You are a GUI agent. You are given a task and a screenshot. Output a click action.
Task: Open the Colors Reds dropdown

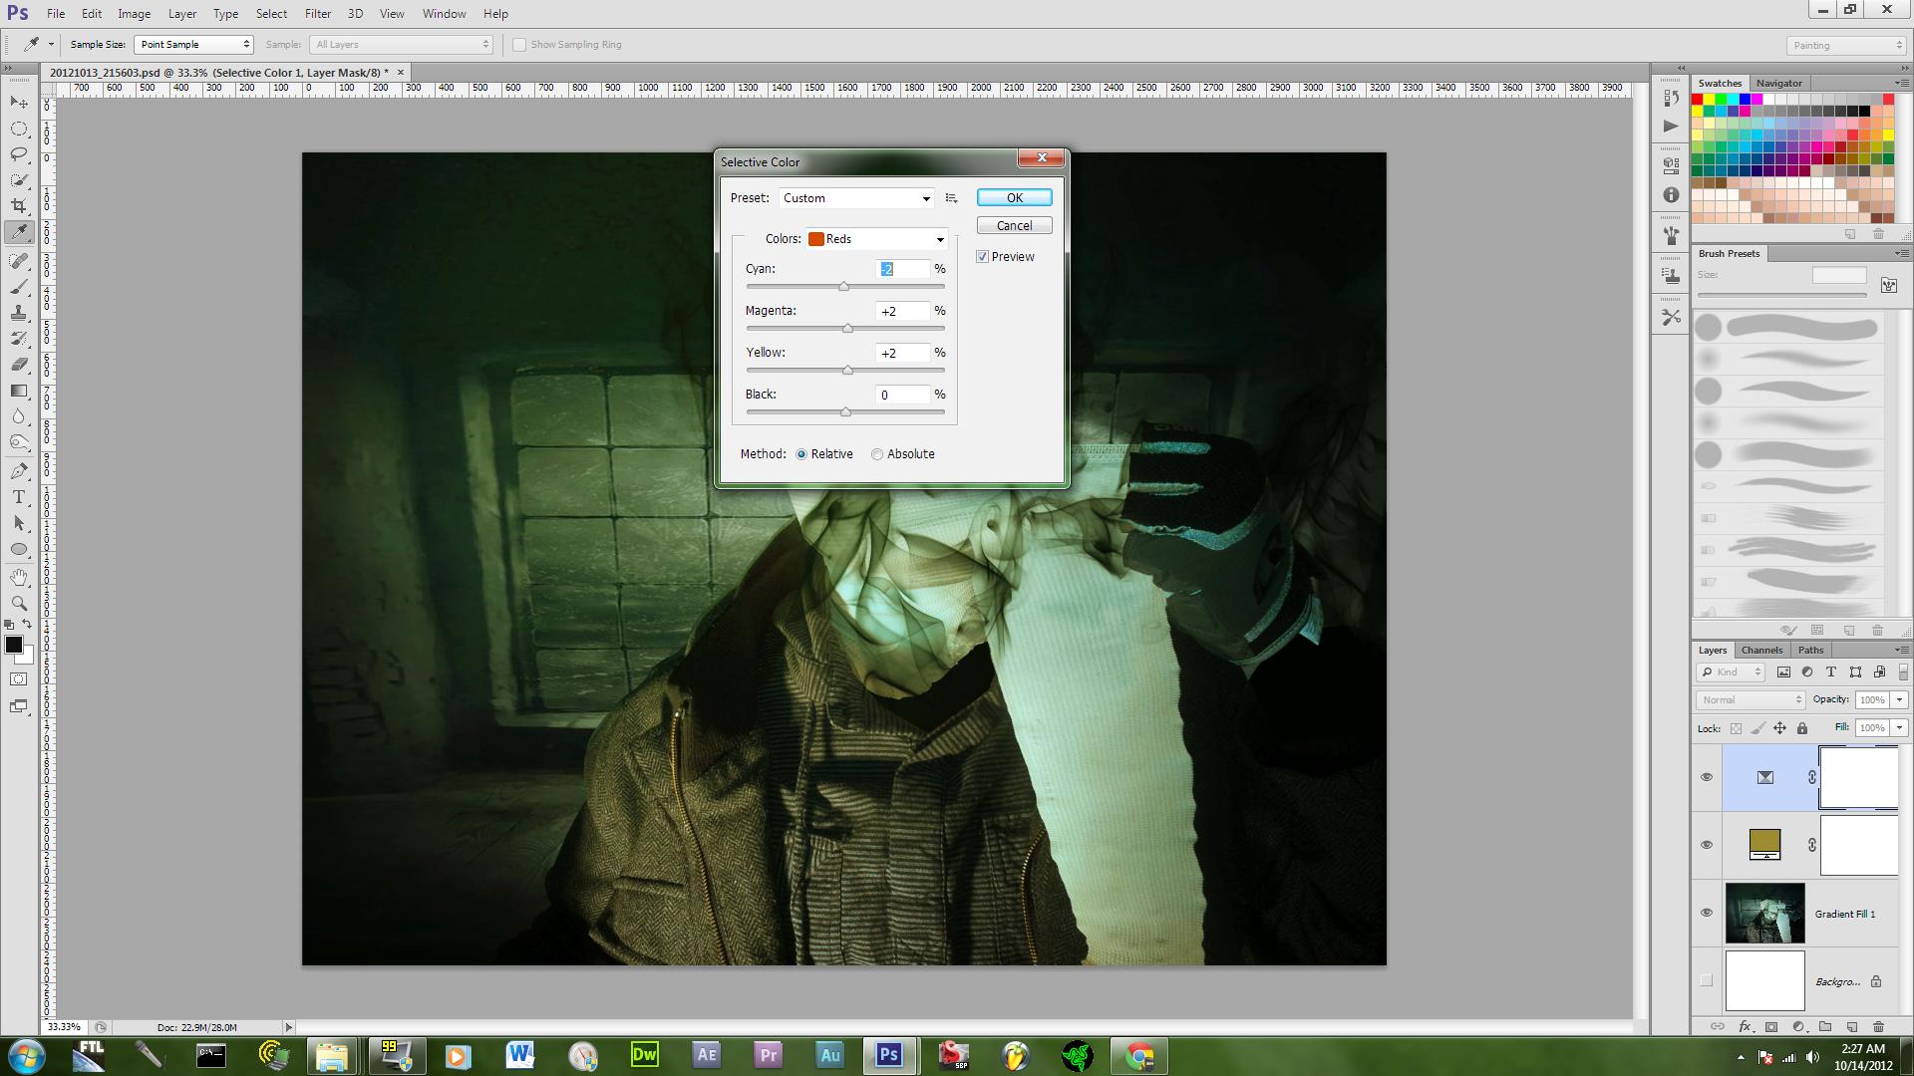click(877, 239)
